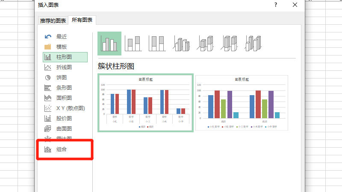Select the 饼图 pie chart category
This screenshot has width=342, height=192.
click(x=61, y=78)
